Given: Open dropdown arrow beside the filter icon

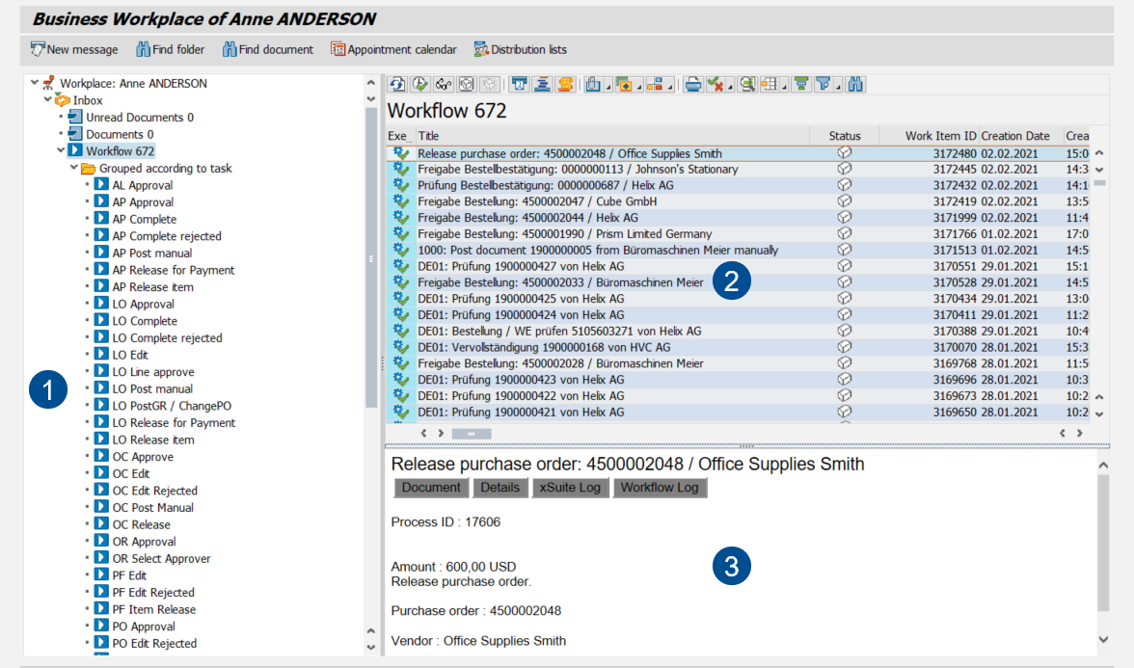Looking at the screenshot, I should tap(838, 87).
